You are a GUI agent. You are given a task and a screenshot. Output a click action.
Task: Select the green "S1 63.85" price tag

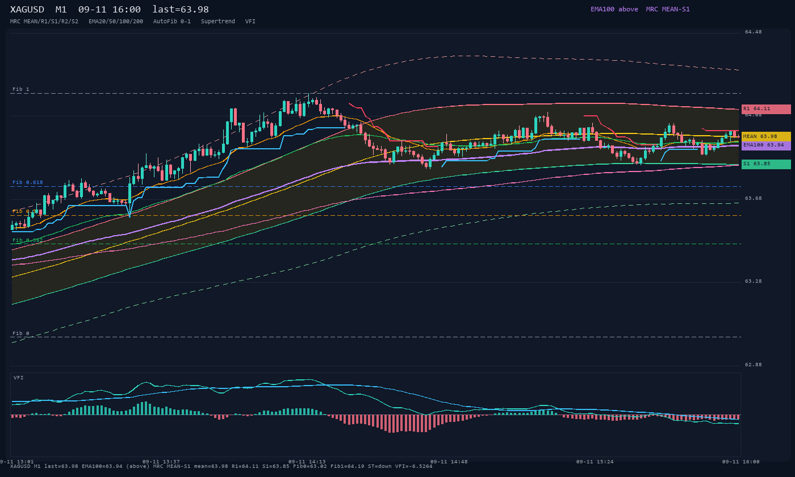pyautogui.click(x=766, y=164)
